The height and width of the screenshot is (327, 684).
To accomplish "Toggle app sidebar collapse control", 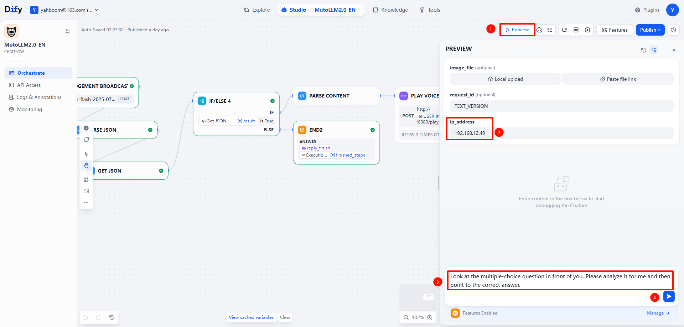I will click(x=68, y=31).
